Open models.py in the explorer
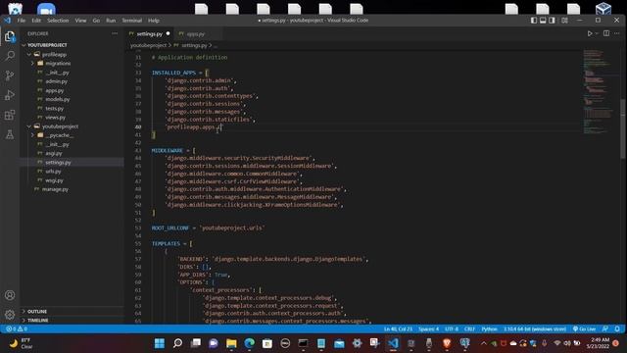The height and width of the screenshot is (353, 627). pos(57,99)
